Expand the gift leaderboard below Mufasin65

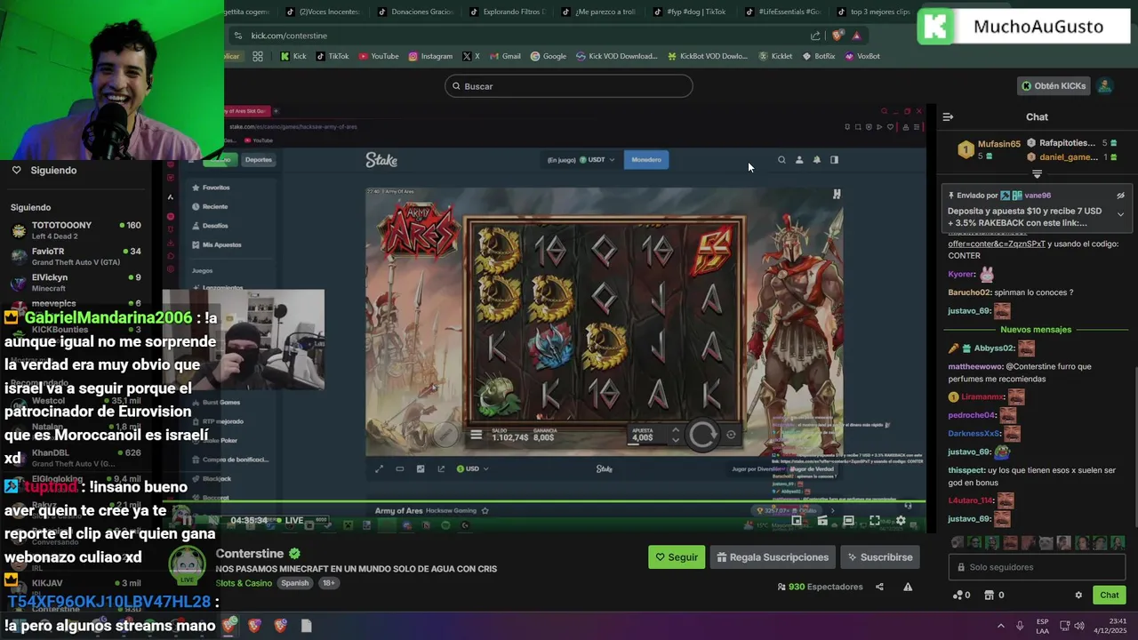pyautogui.click(x=1037, y=174)
